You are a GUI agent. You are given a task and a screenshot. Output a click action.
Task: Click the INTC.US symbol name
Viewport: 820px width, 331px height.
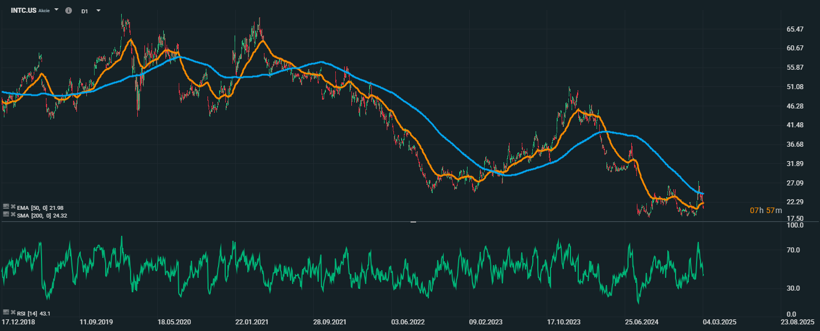(x=24, y=11)
